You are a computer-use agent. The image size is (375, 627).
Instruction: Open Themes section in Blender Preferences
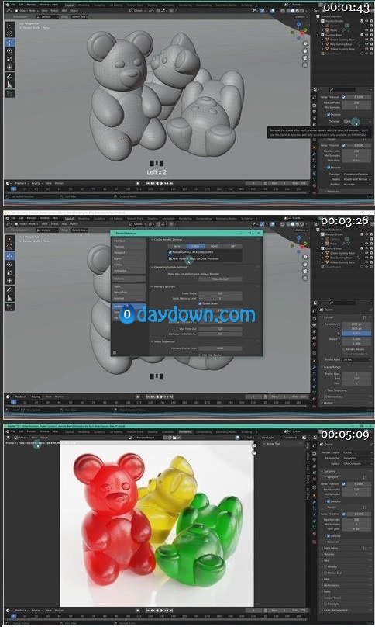pos(129,247)
